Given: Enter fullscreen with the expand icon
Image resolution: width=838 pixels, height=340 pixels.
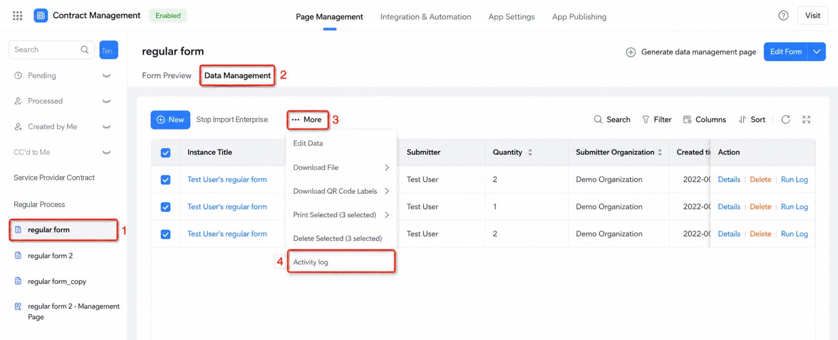Looking at the screenshot, I should pyautogui.click(x=806, y=119).
